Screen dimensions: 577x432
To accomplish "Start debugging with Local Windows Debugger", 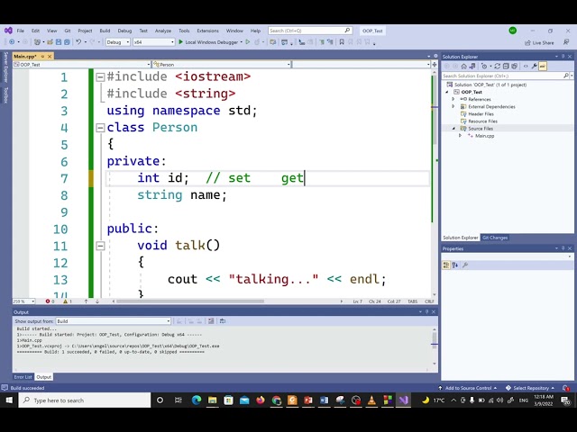I will (x=208, y=42).
